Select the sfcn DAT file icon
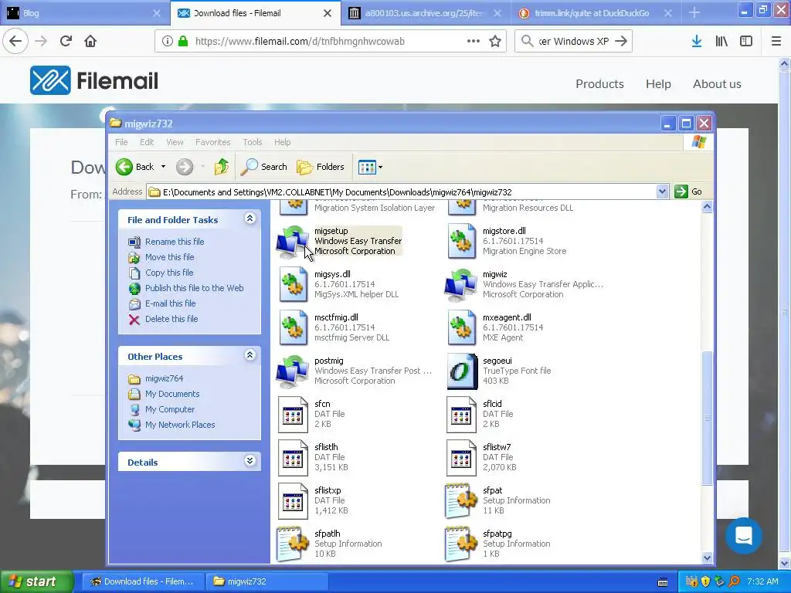791x593 pixels. point(293,415)
